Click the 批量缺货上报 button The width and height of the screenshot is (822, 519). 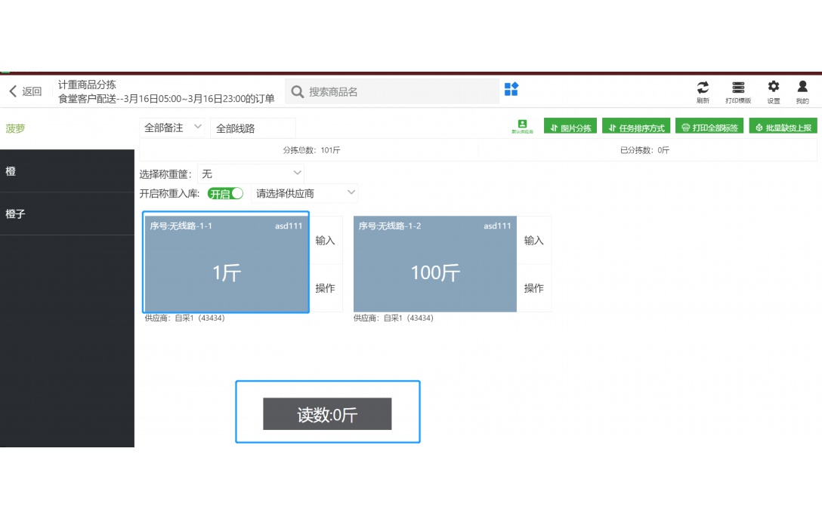(783, 127)
